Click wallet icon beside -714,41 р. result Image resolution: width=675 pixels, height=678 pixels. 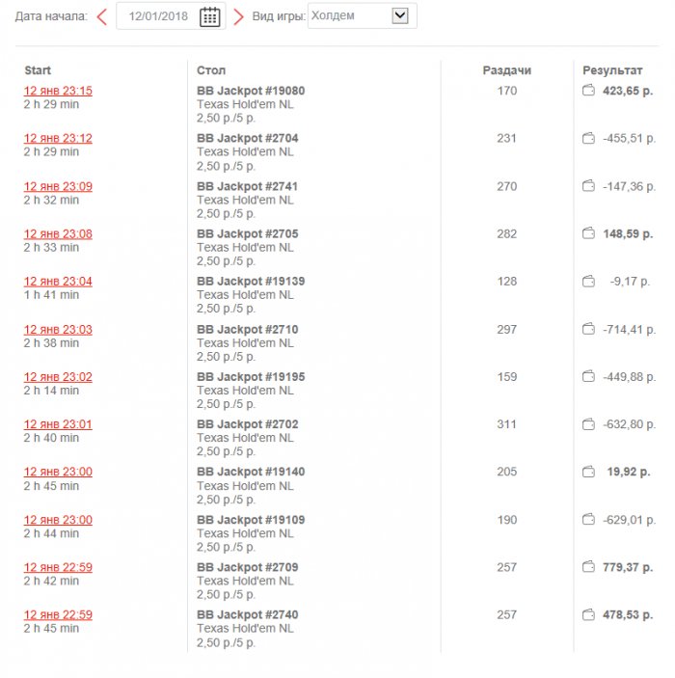[x=588, y=330]
